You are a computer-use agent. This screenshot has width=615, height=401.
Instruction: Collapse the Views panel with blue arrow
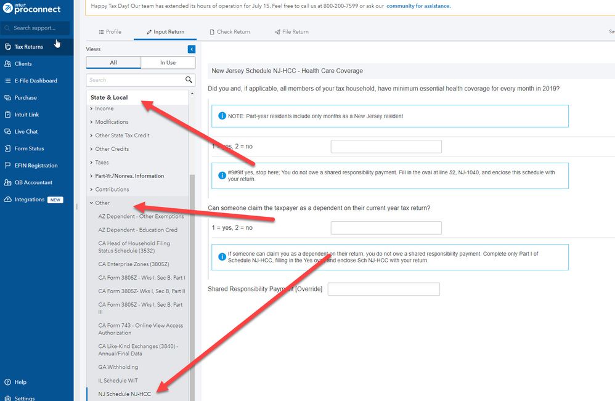point(191,49)
